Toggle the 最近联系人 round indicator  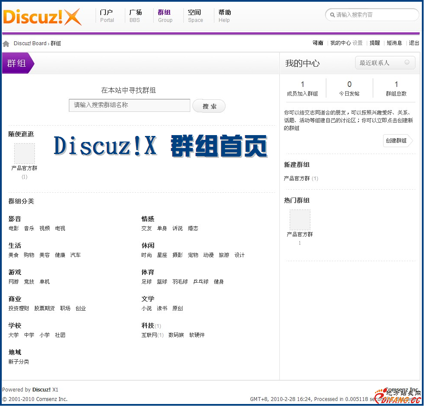tap(407, 62)
